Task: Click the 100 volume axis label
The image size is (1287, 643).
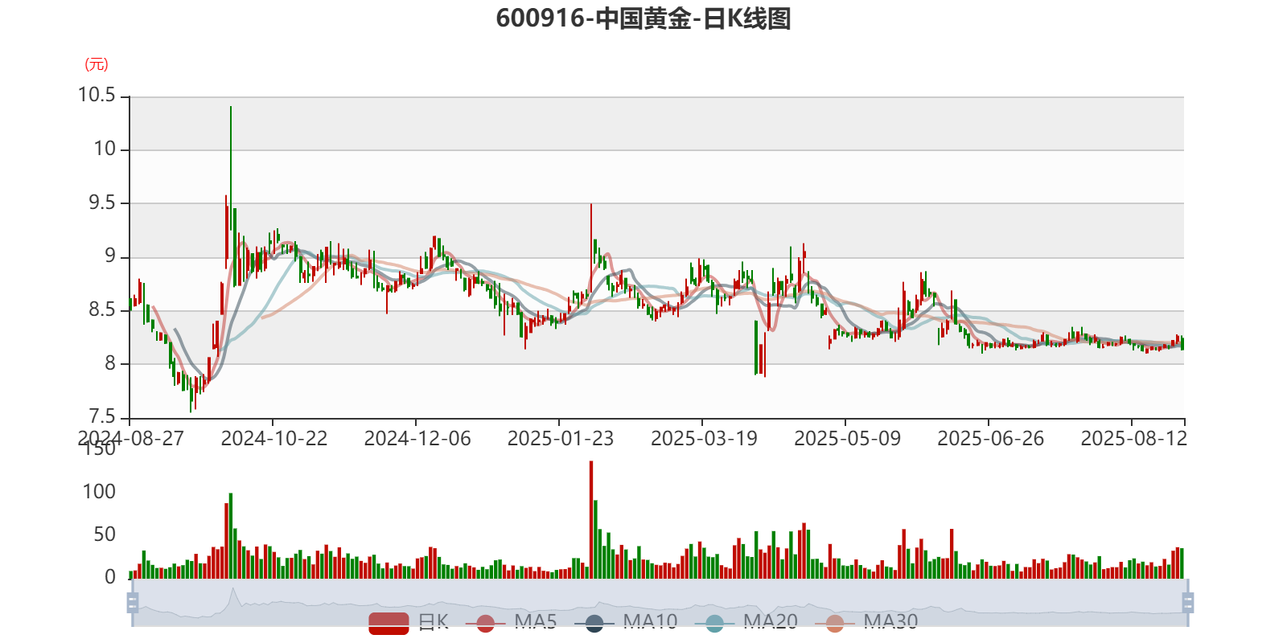Action: tap(100, 492)
